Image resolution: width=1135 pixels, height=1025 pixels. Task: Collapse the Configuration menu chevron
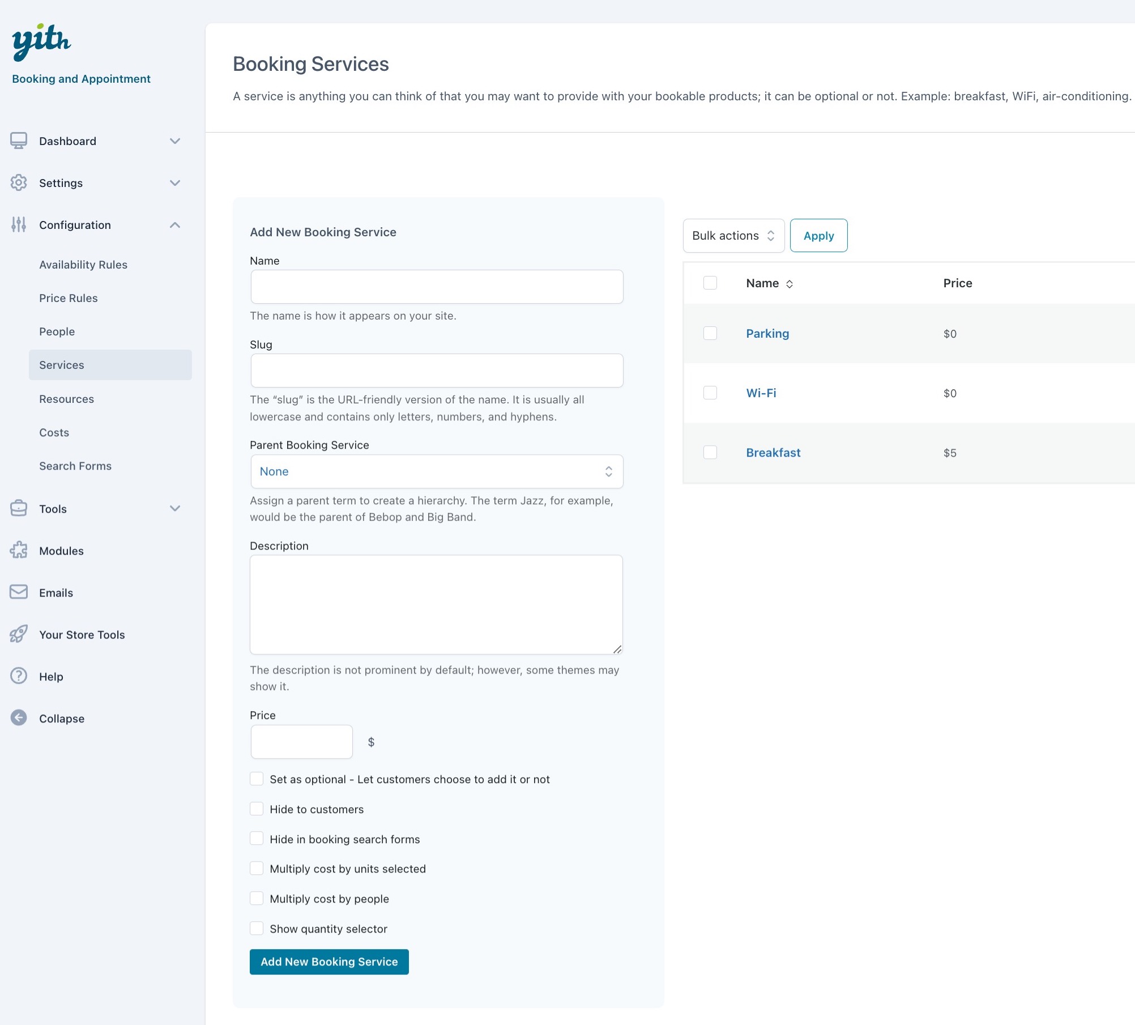[175, 225]
